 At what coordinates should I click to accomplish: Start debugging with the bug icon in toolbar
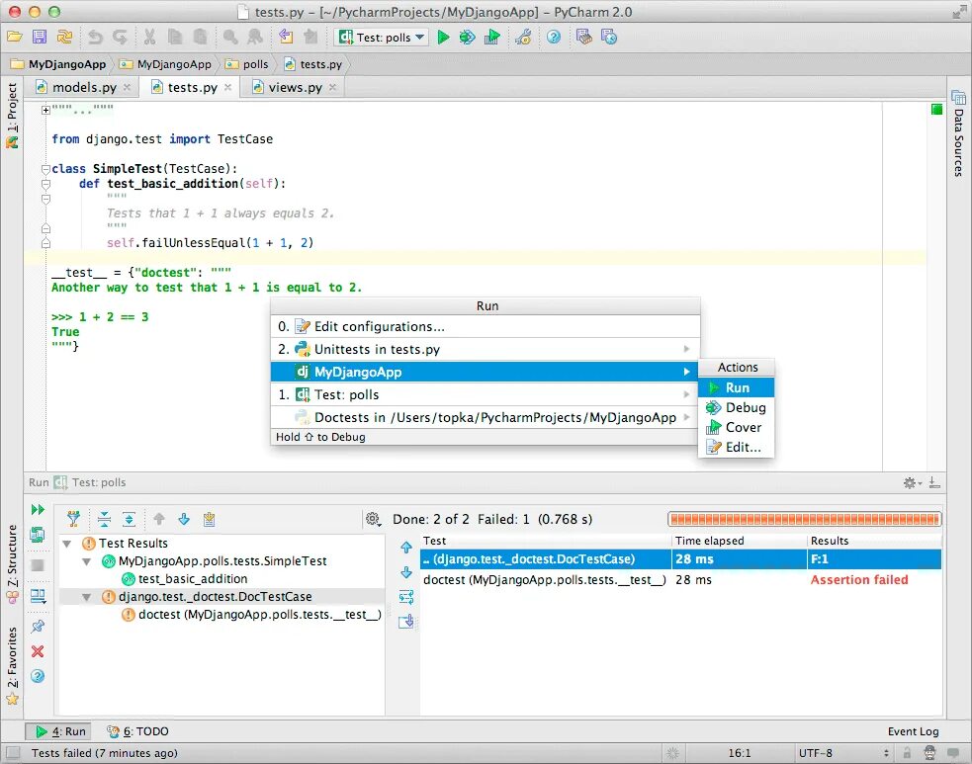(467, 38)
